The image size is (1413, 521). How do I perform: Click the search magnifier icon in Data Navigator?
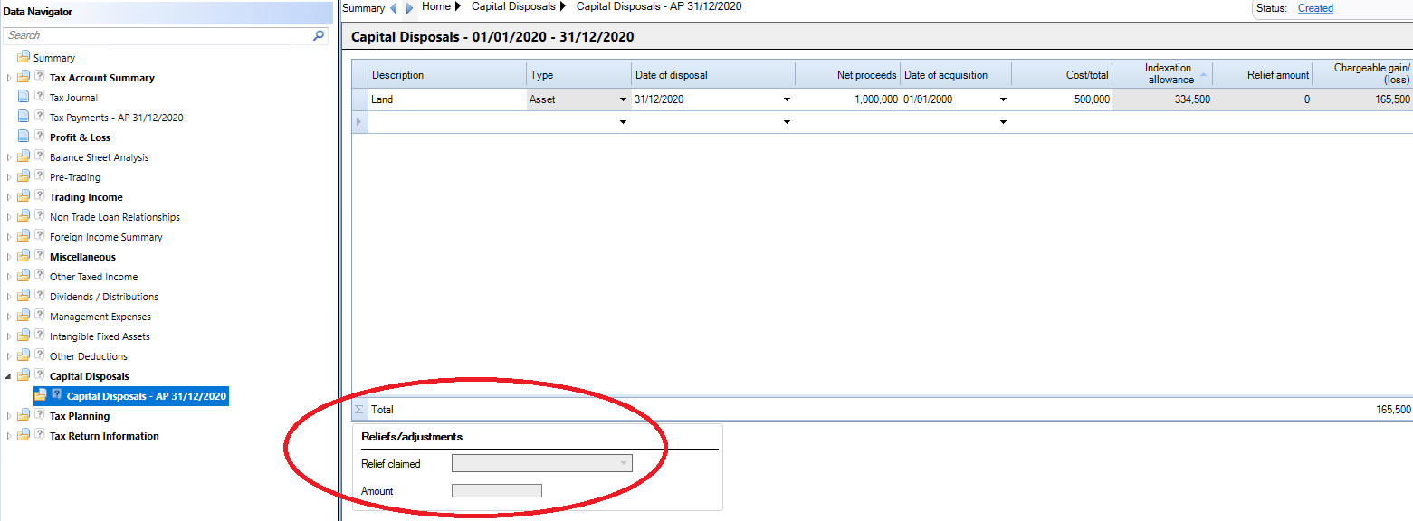[319, 36]
